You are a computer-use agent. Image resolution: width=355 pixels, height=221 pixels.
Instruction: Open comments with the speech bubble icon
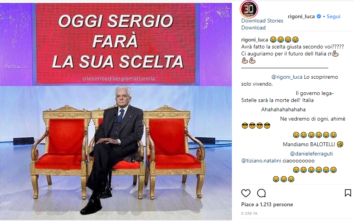261,193
